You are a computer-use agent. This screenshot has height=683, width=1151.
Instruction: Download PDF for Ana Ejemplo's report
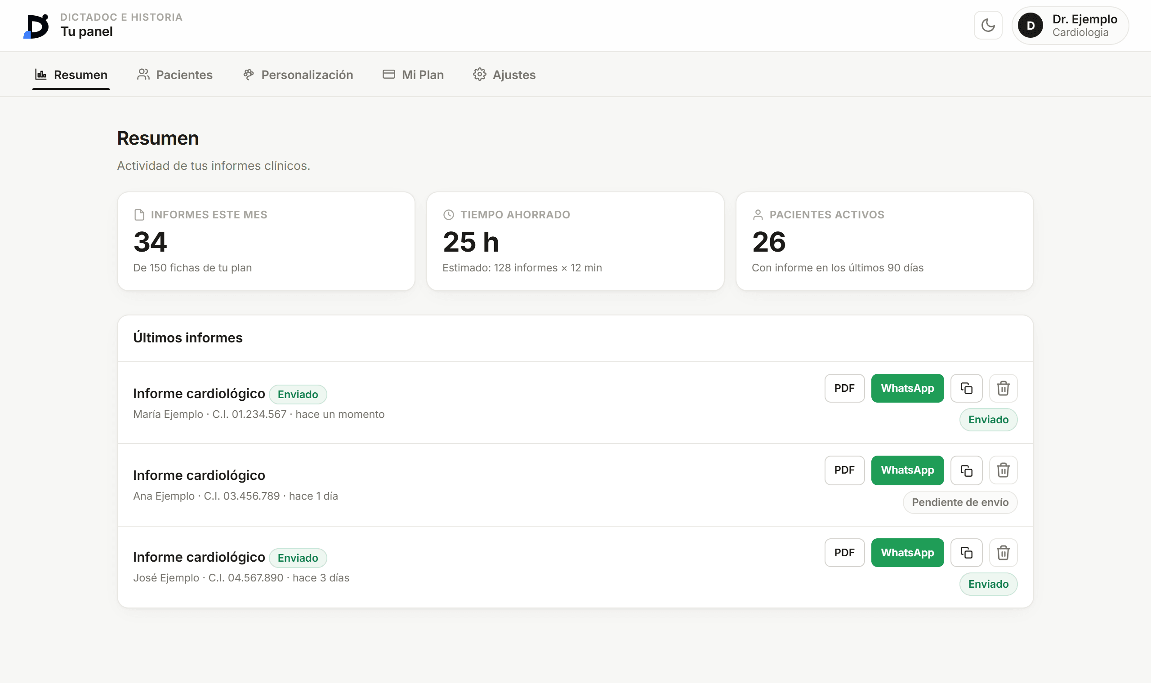pyautogui.click(x=844, y=470)
